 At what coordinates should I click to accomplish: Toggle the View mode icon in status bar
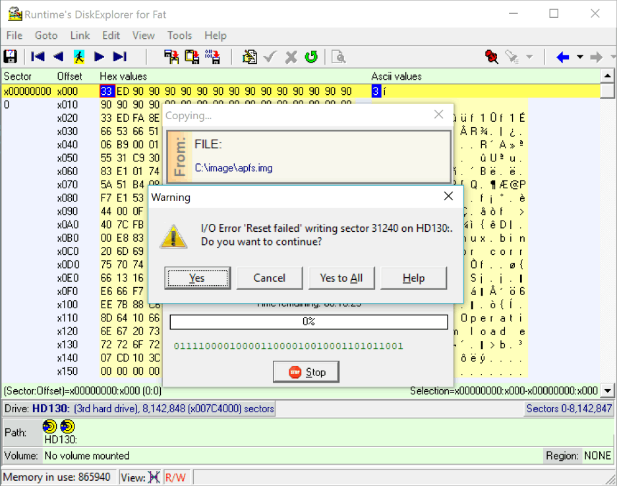[x=154, y=477]
